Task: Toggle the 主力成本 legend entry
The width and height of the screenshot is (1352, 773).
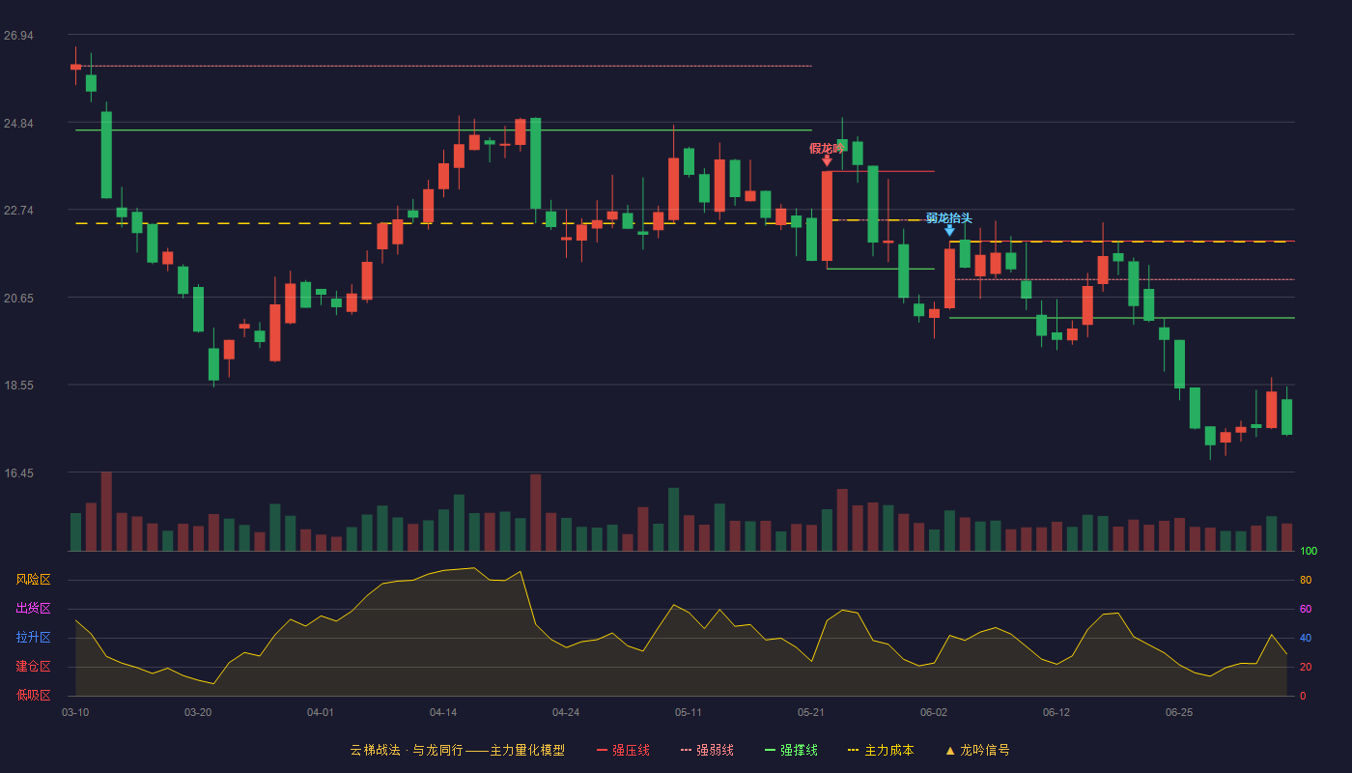Action: tap(880, 750)
